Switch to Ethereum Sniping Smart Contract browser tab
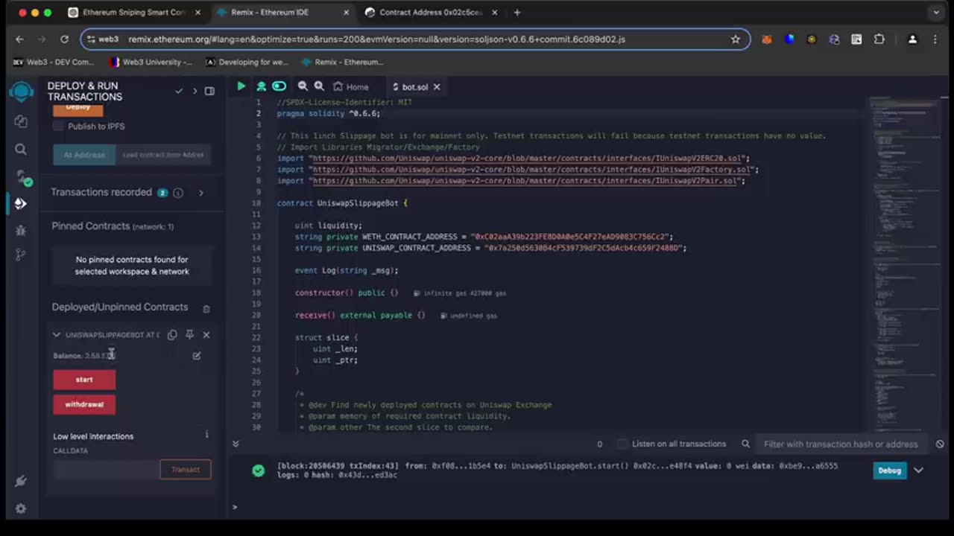Screen dimensions: 954x536 pos(133,13)
